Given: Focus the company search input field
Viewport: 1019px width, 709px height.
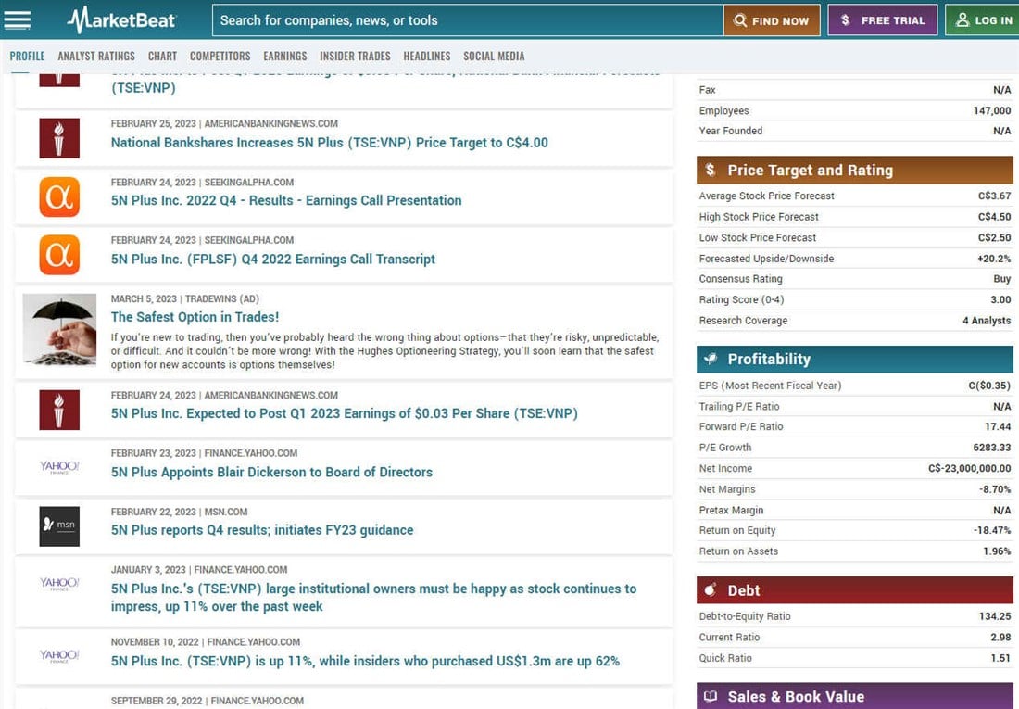Looking at the screenshot, I should pos(468,20).
